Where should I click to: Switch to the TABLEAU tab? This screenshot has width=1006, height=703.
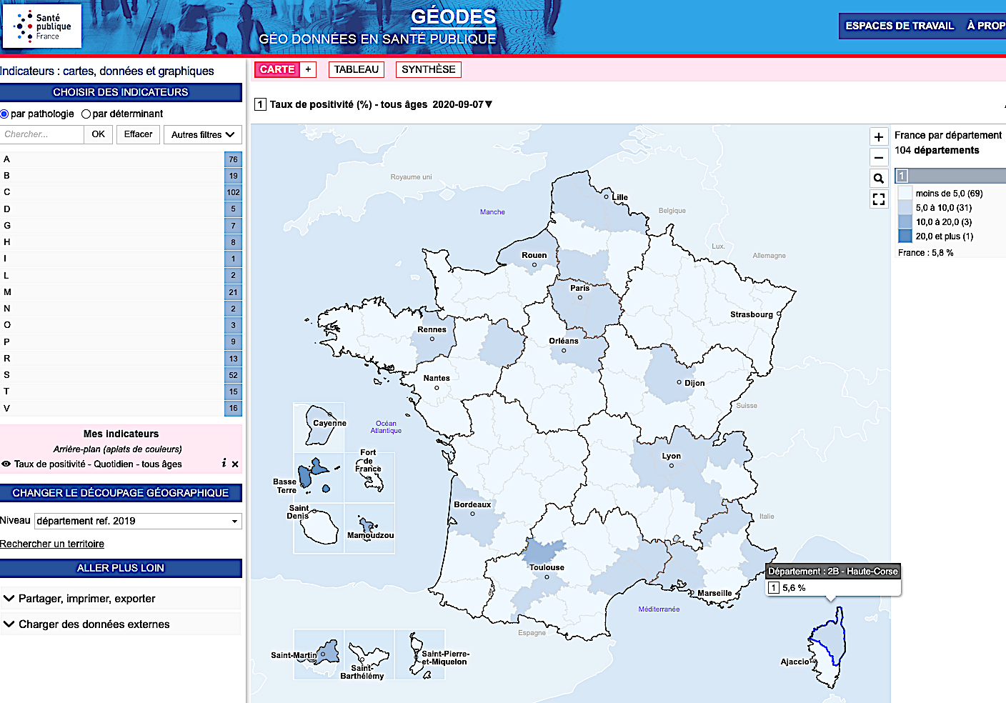[x=356, y=69]
